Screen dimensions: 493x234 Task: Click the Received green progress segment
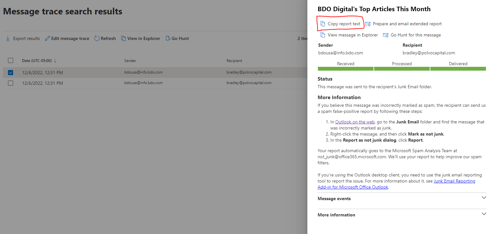(345, 69)
